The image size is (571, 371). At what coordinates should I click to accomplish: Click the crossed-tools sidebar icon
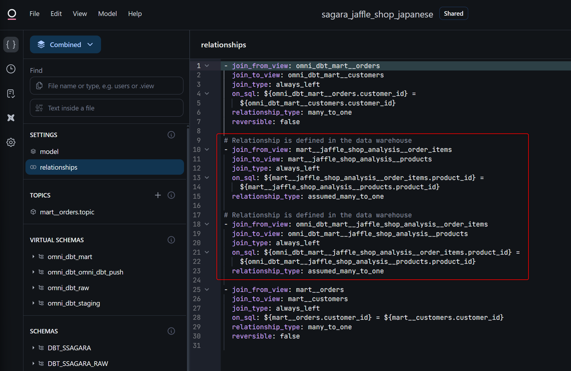[x=11, y=118]
